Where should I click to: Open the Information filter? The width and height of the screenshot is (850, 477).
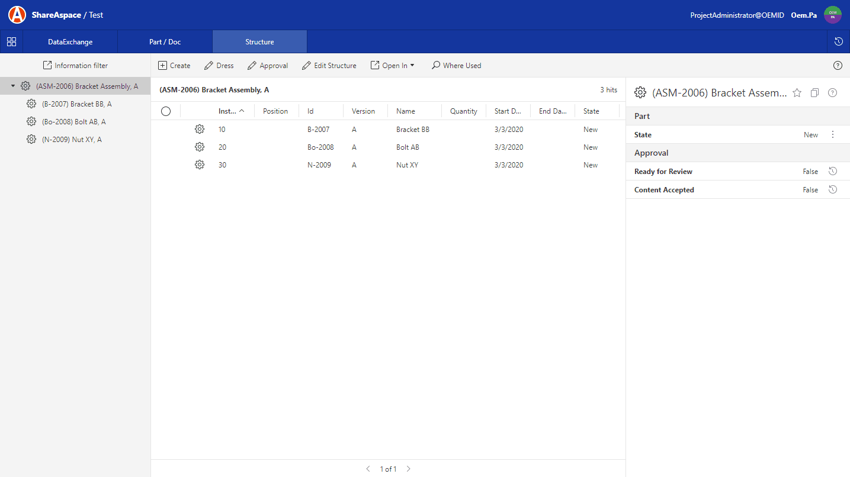tap(75, 65)
